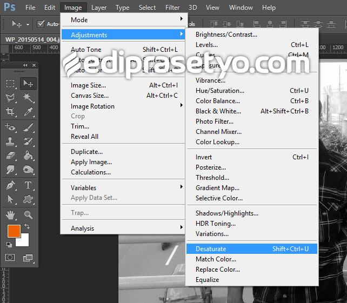Click the white background color swatch
This screenshot has width=347, height=303.
(x=23, y=241)
